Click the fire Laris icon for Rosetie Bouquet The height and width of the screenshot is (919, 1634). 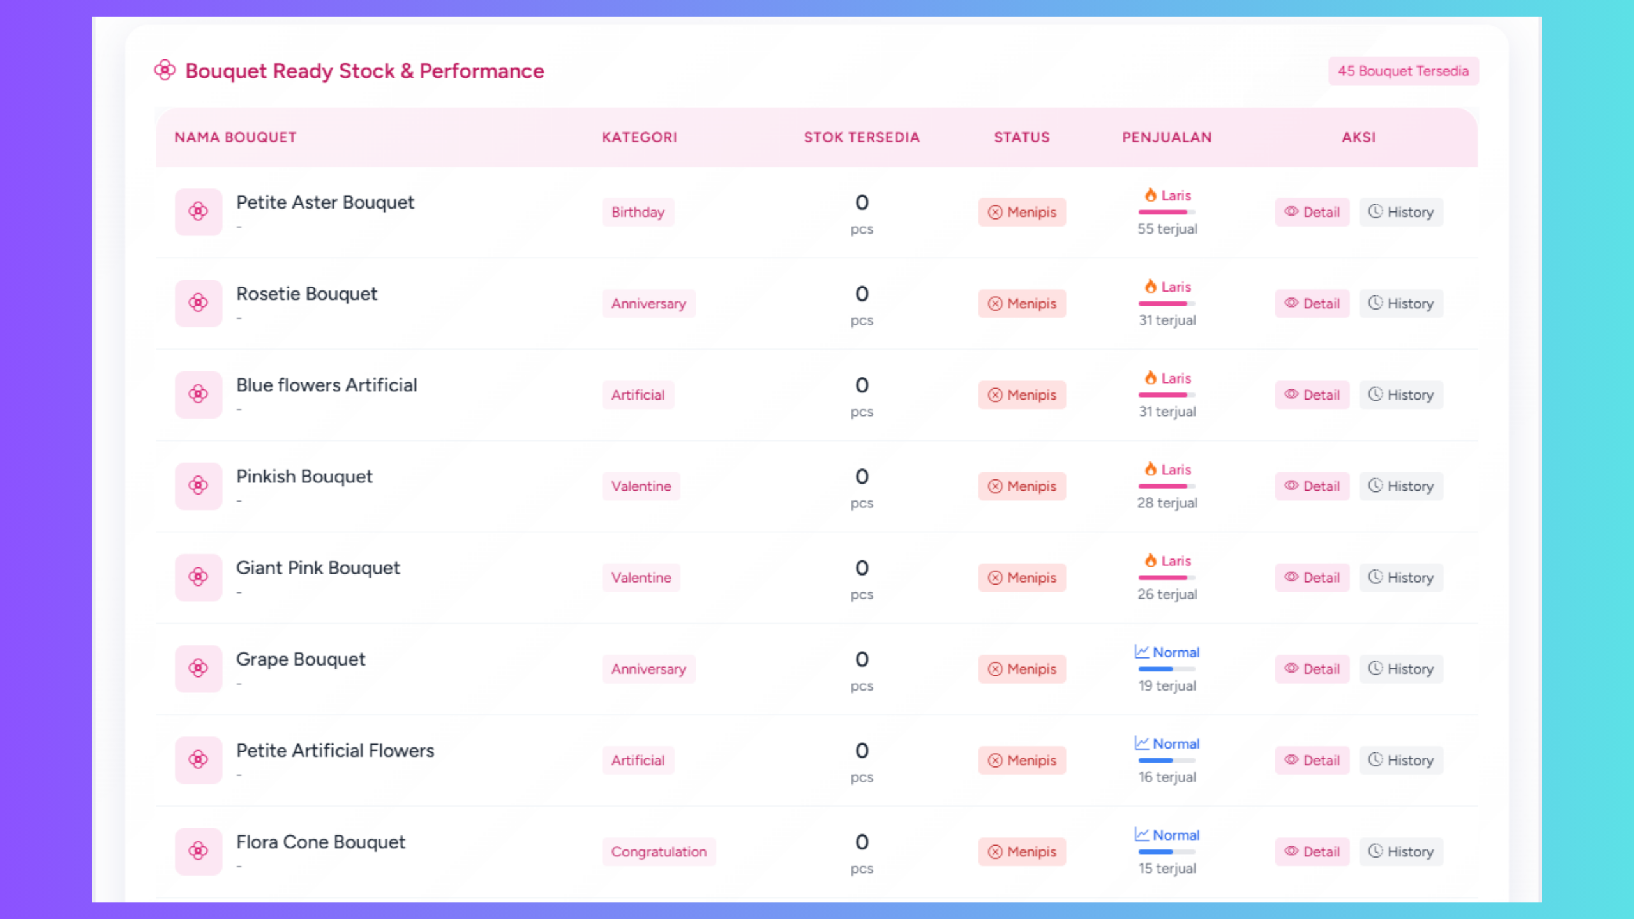[x=1150, y=287]
